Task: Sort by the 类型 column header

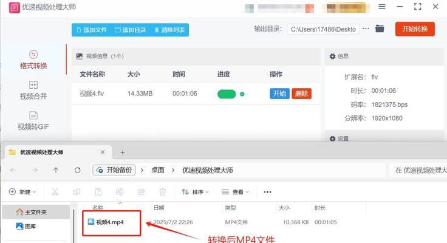Action: coord(230,208)
